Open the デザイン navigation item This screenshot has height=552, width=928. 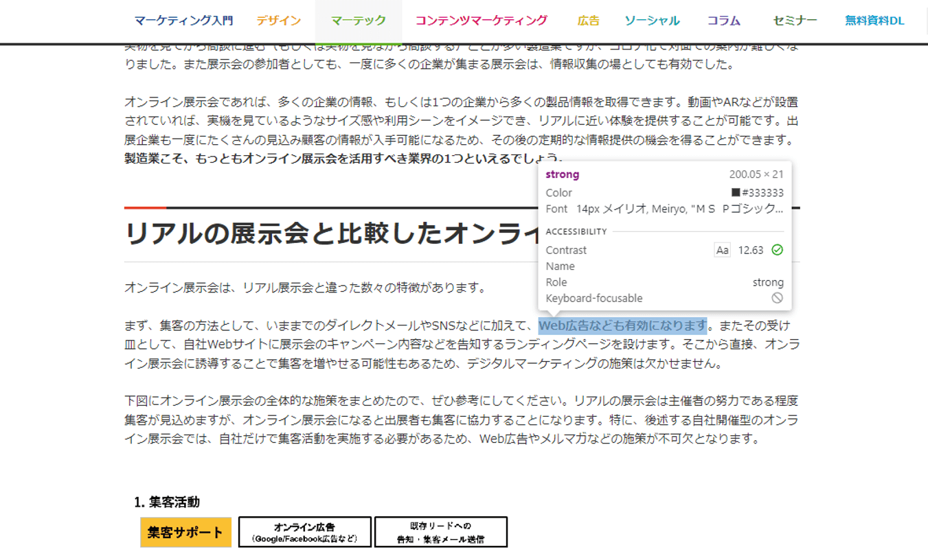pos(279,21)
